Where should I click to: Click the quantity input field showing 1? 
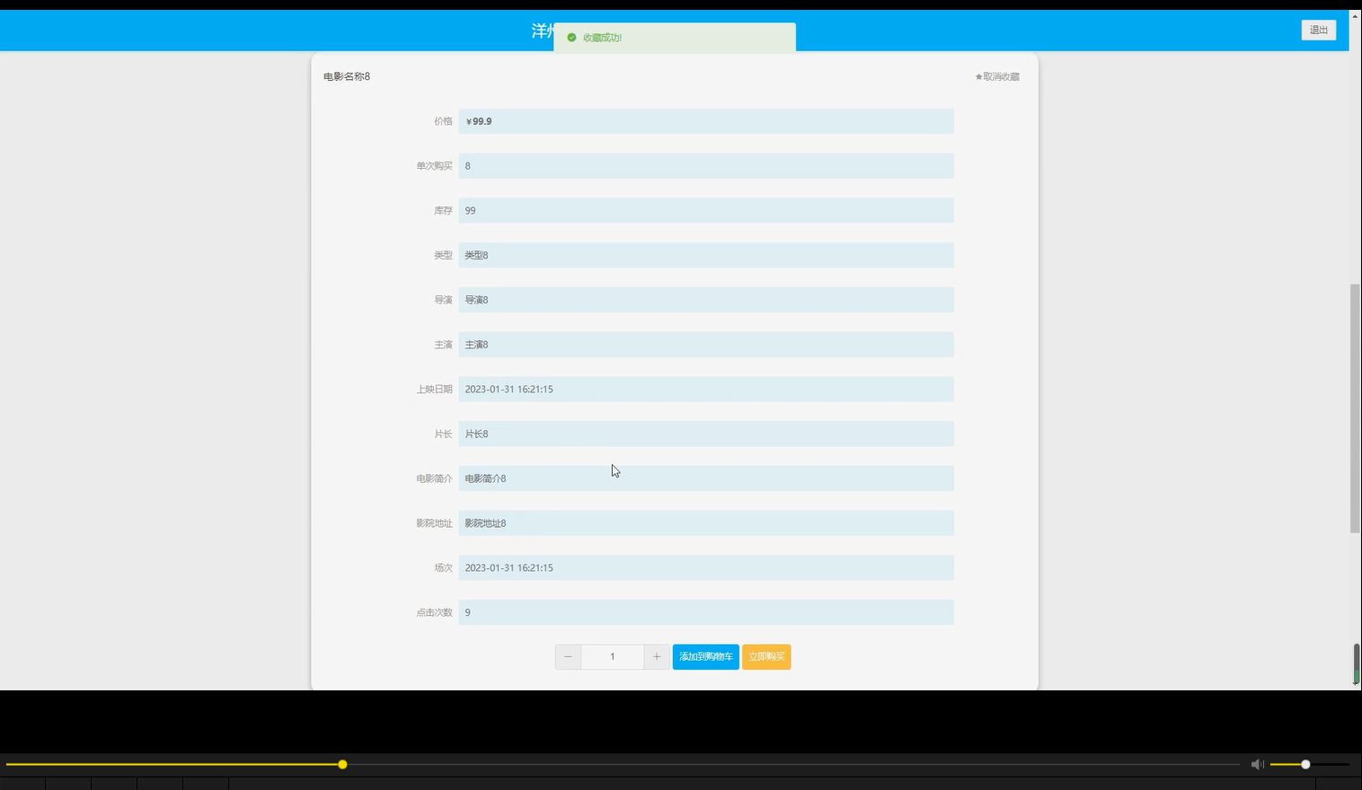613,656
